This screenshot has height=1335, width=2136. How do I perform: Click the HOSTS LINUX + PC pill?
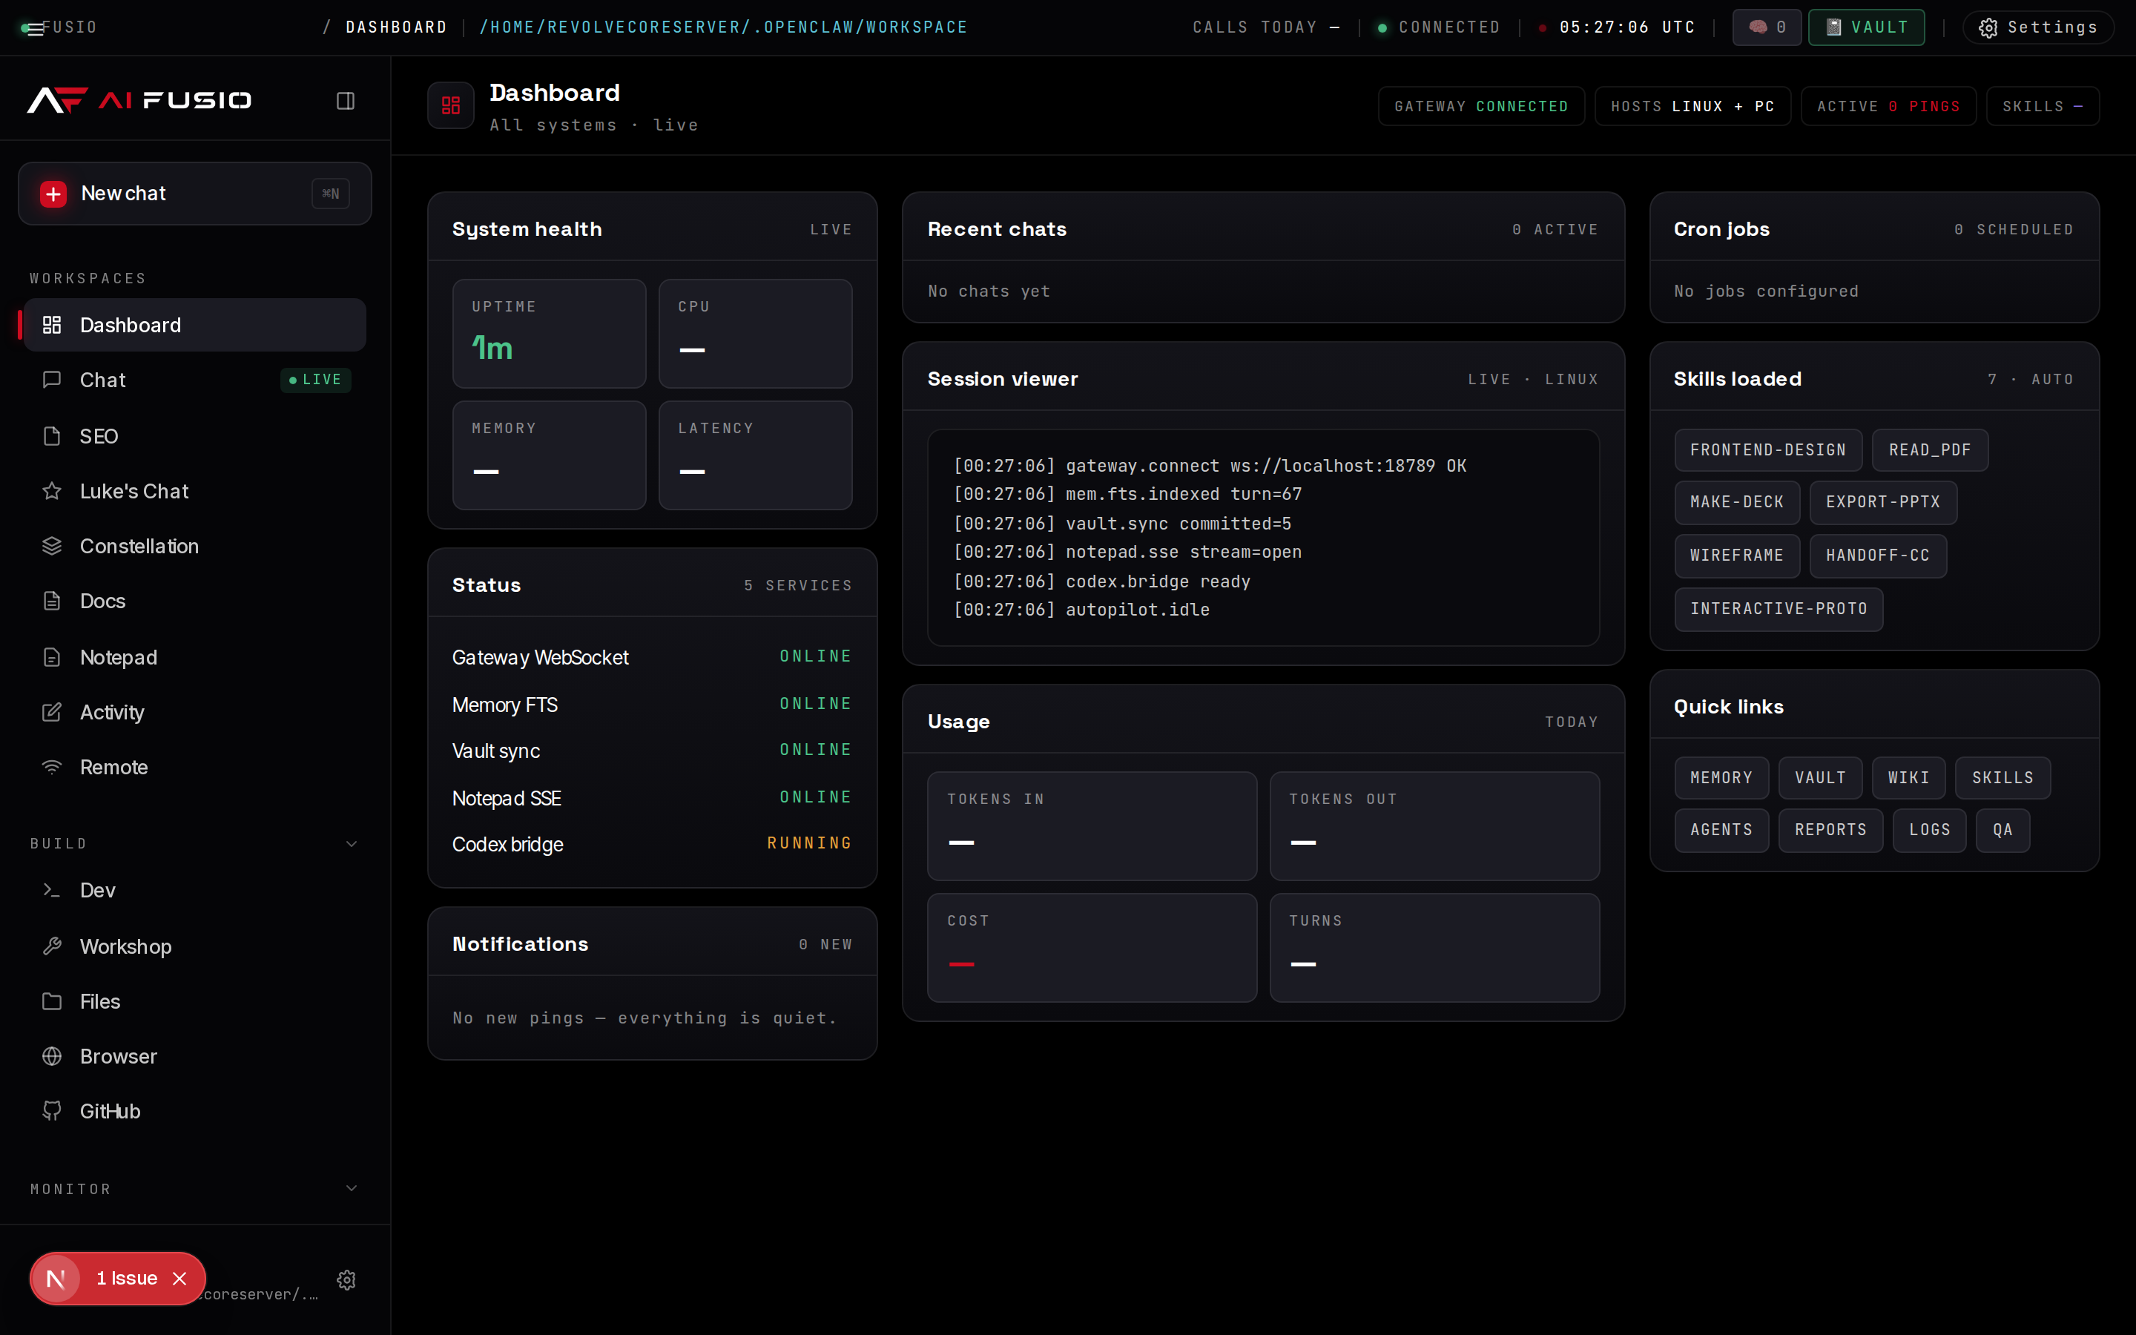point(1692,106)
